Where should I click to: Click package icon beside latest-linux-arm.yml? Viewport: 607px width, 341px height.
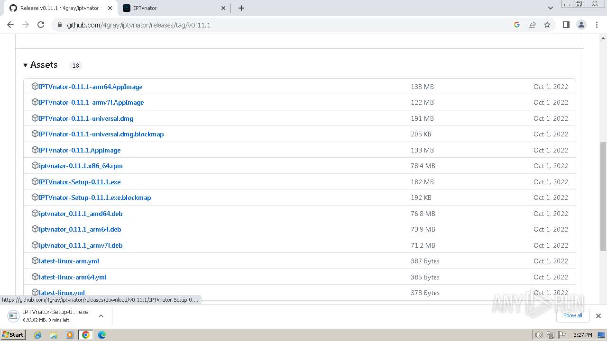[35, 260]
